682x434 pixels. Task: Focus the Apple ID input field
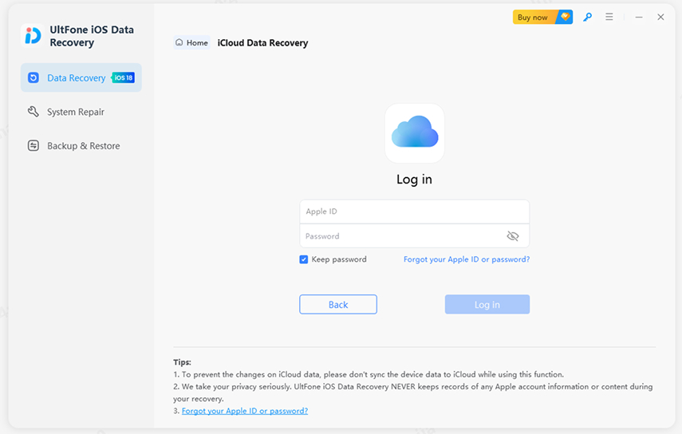tap(414, 211)
